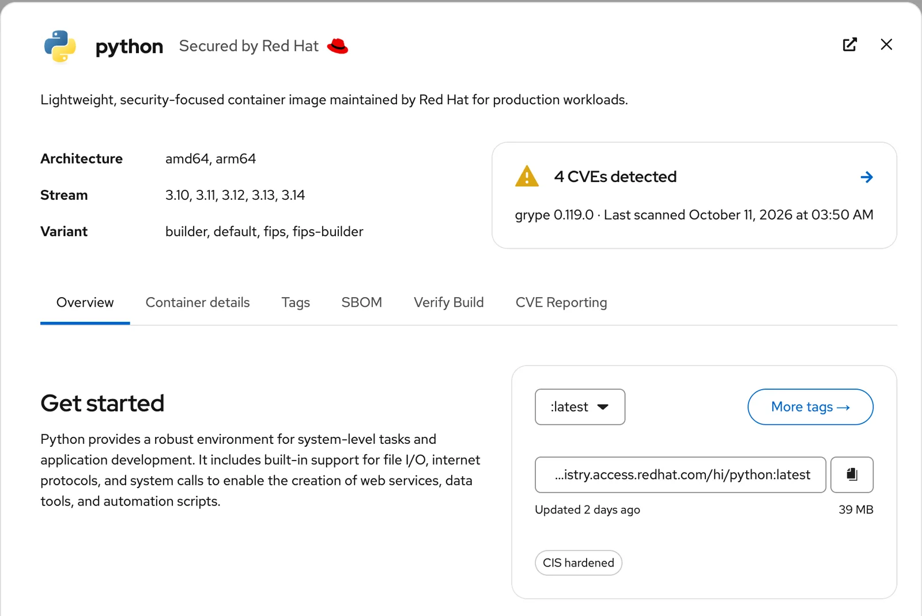Open CVE details with blue arrow
The width and height of the screenshot is (922, 616).
866,177
